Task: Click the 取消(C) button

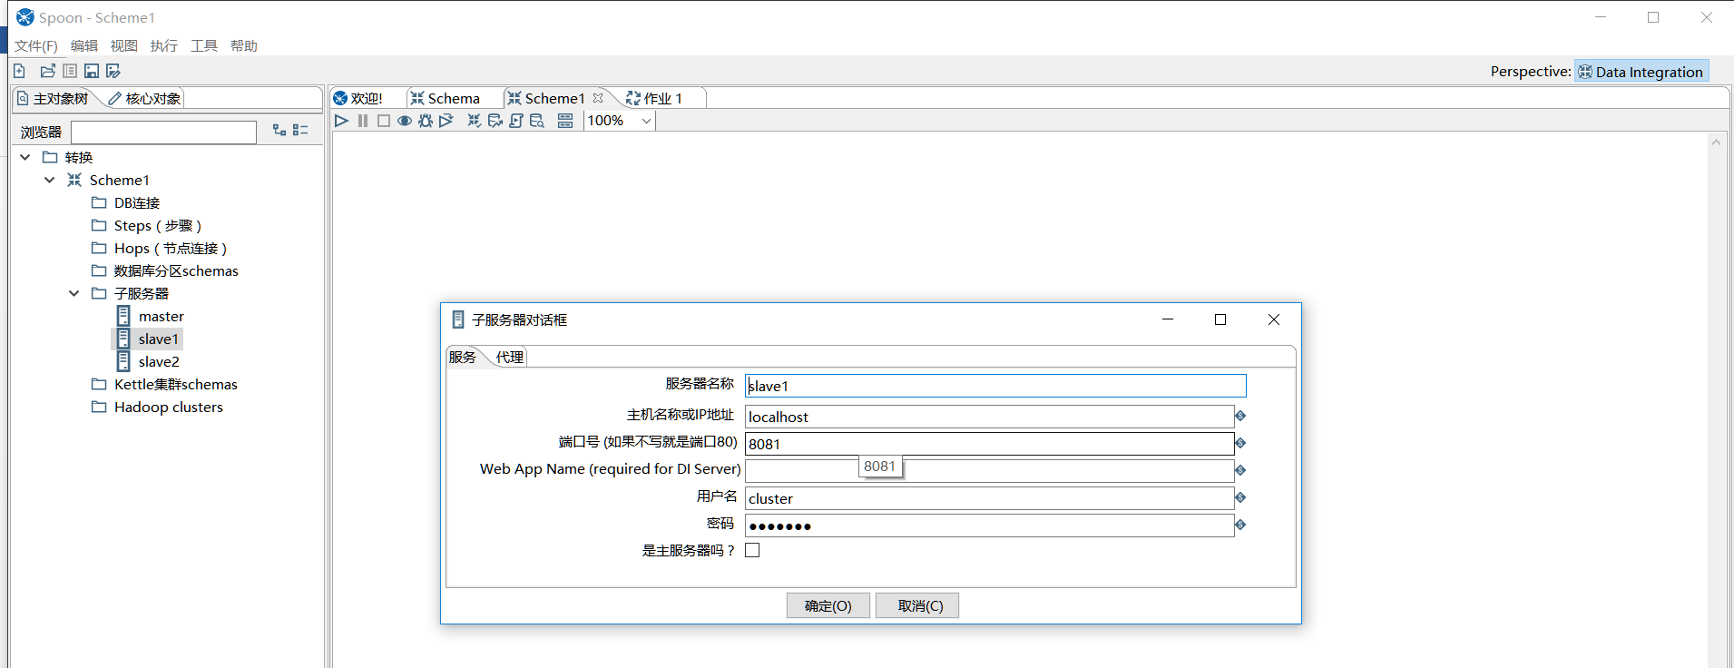Action: tap(917, 605)
